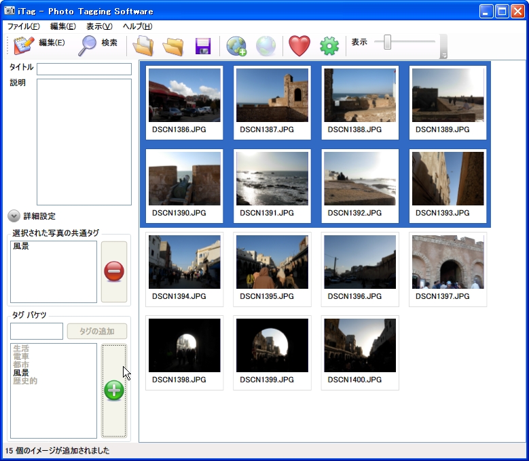Select the 生活 tag in tag bucket
This screenshot has height=461, width=529.
tap(21, 348)
